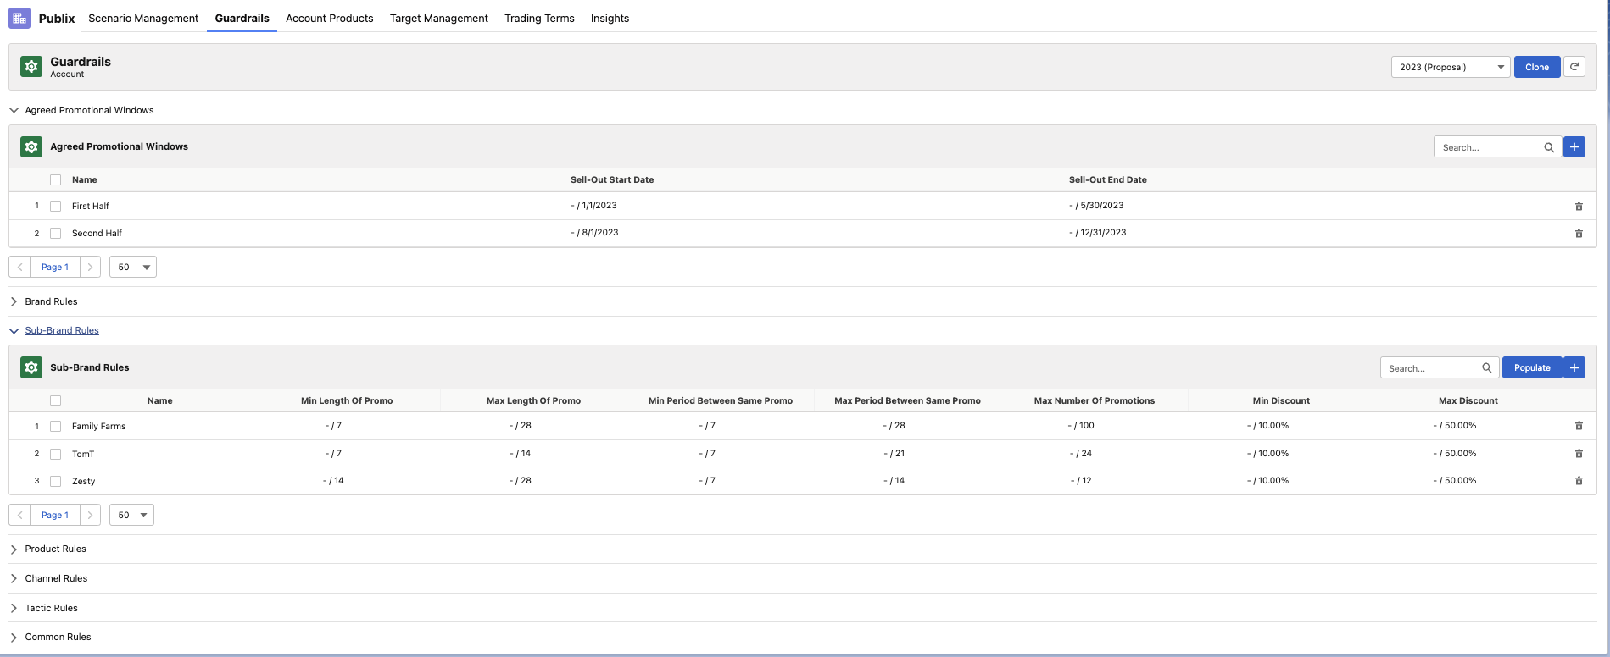Screen dimensions: 1610x657
Task: Go to the Trading Terms tab
Action: coord(539,18)
